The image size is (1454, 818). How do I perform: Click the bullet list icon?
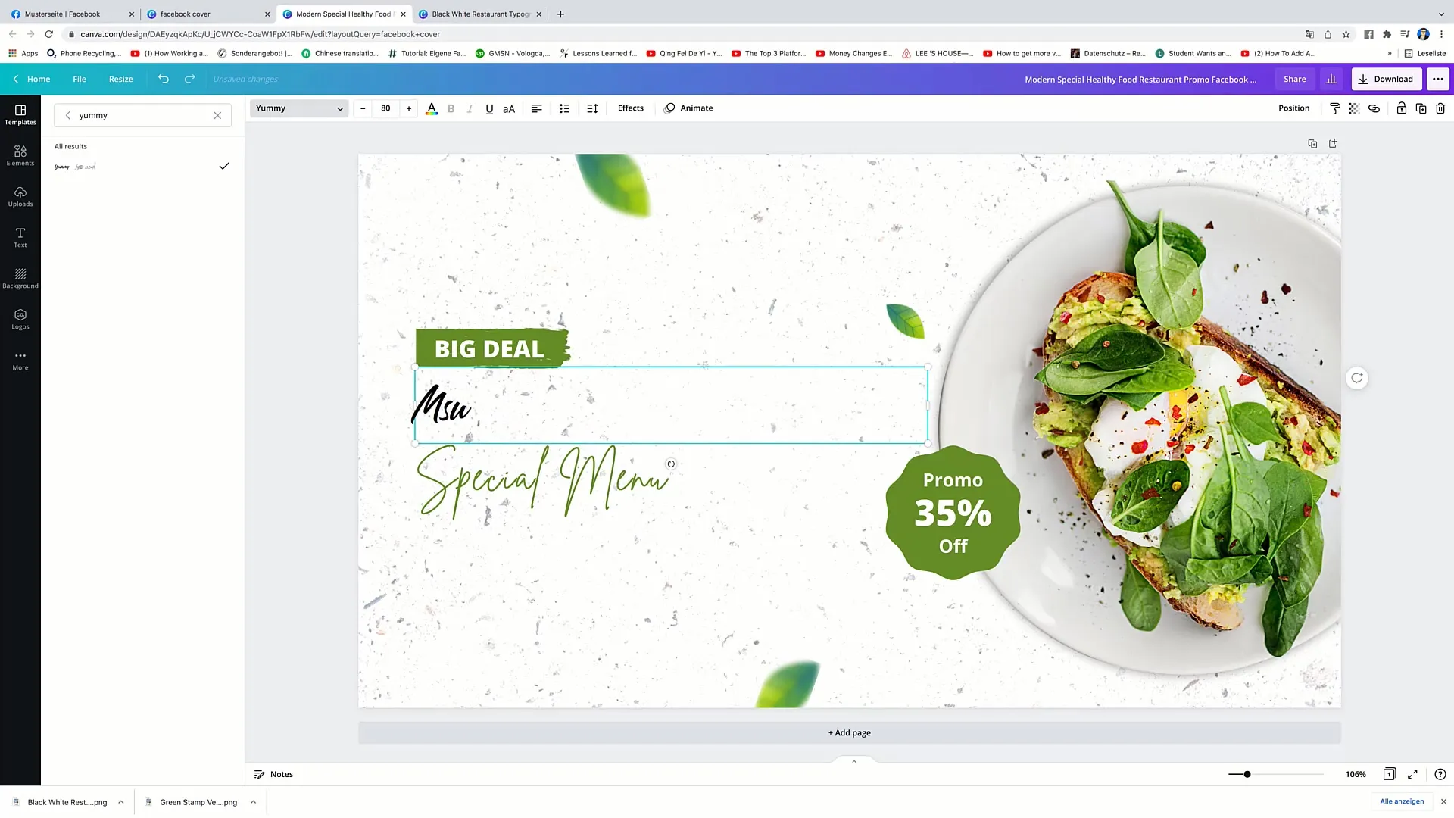(564, 109)
